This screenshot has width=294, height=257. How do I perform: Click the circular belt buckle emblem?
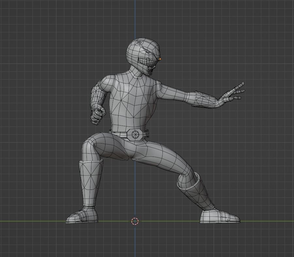click(135, 134)
